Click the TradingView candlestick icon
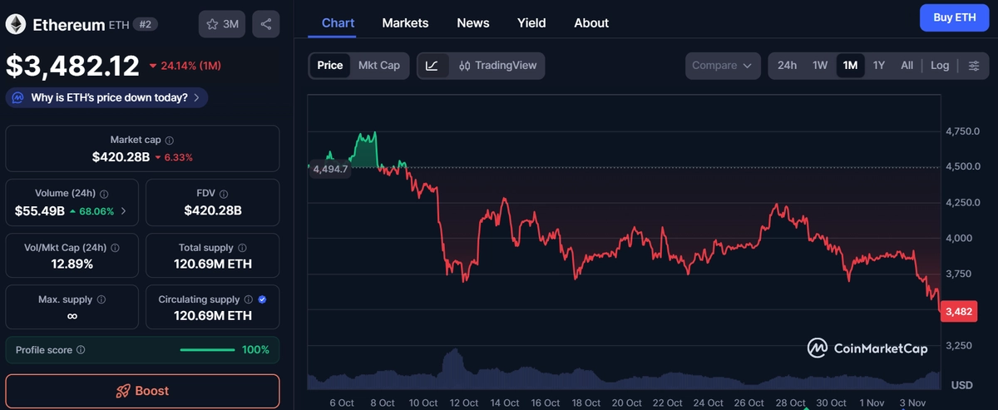998x410 pixels. point(465,66)
